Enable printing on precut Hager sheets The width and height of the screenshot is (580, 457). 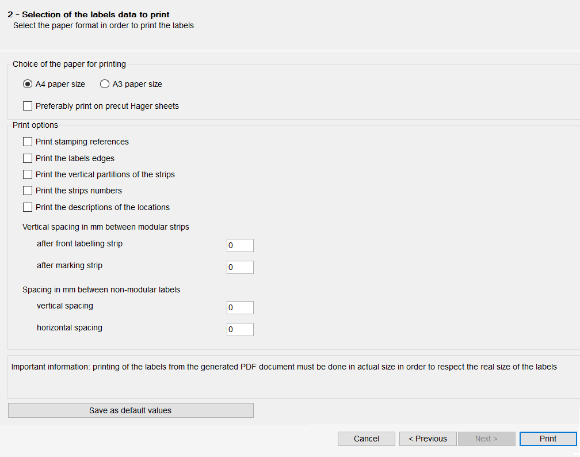27,105
